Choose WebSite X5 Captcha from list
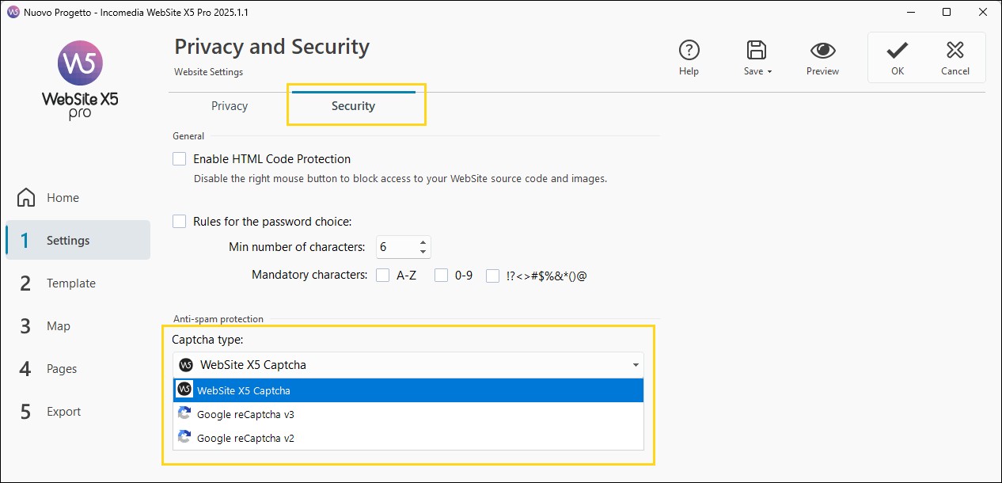This screenshot has height=483, width=1002. pyautogui.click(x=408, y=390)
